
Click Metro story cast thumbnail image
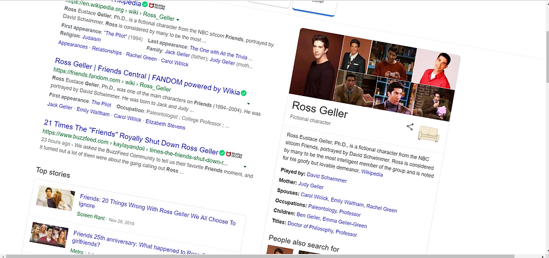[x=49, y=234]
